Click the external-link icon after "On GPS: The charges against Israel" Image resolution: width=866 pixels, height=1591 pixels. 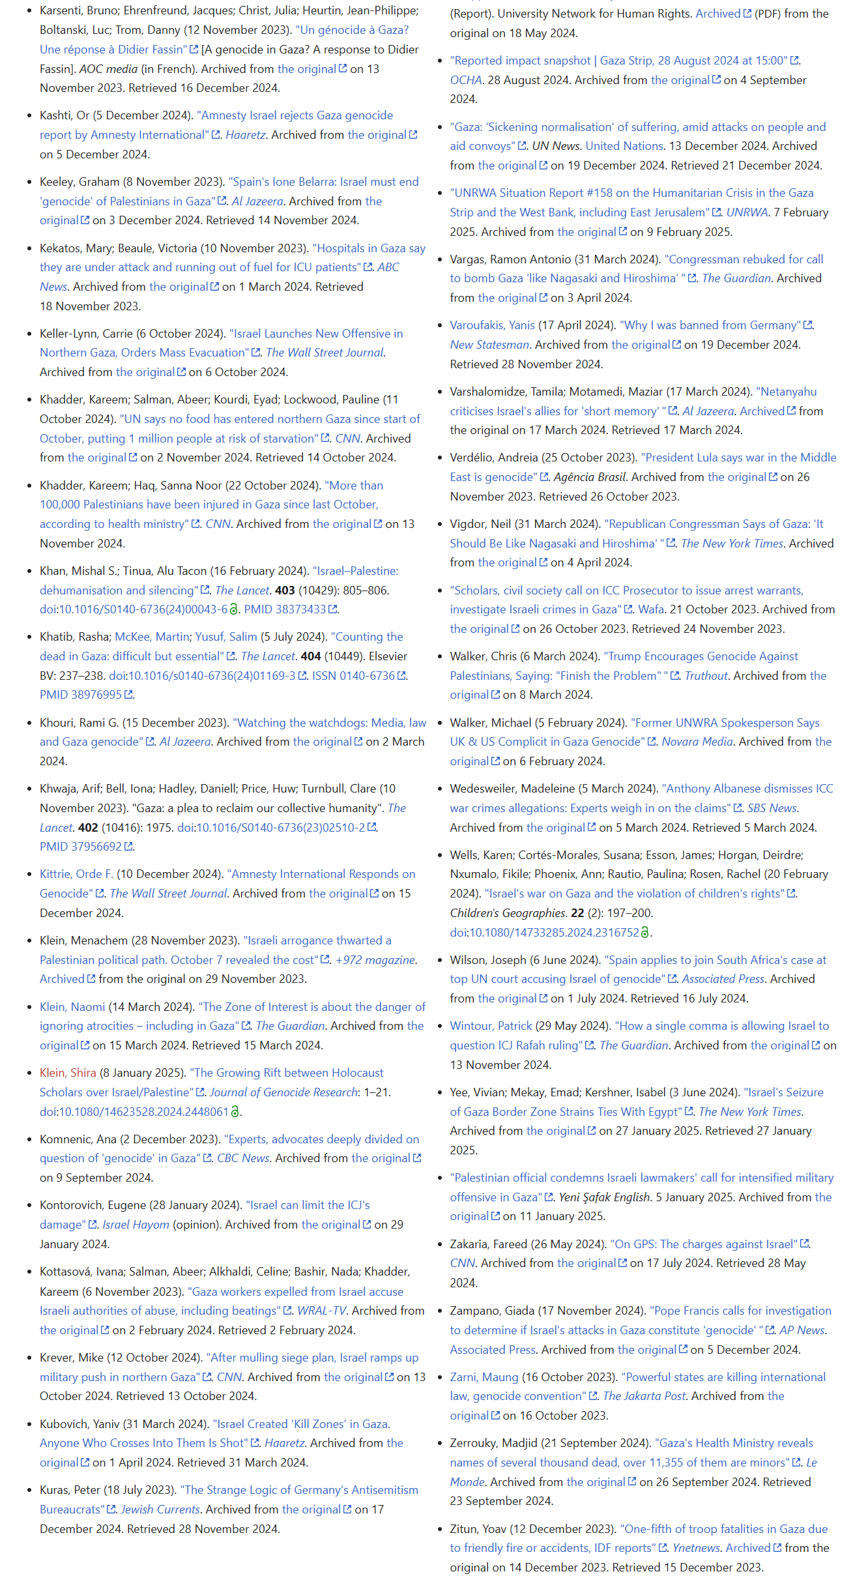804,1244
